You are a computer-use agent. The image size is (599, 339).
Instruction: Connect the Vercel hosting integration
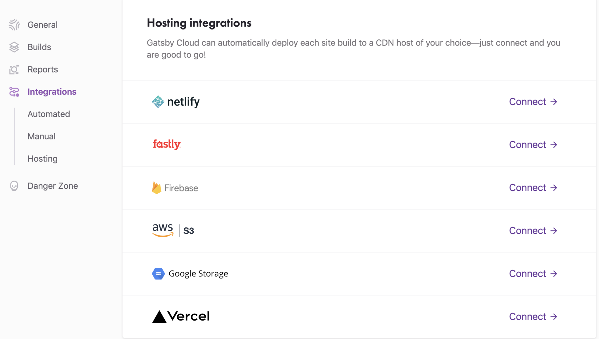click(533, 316)
